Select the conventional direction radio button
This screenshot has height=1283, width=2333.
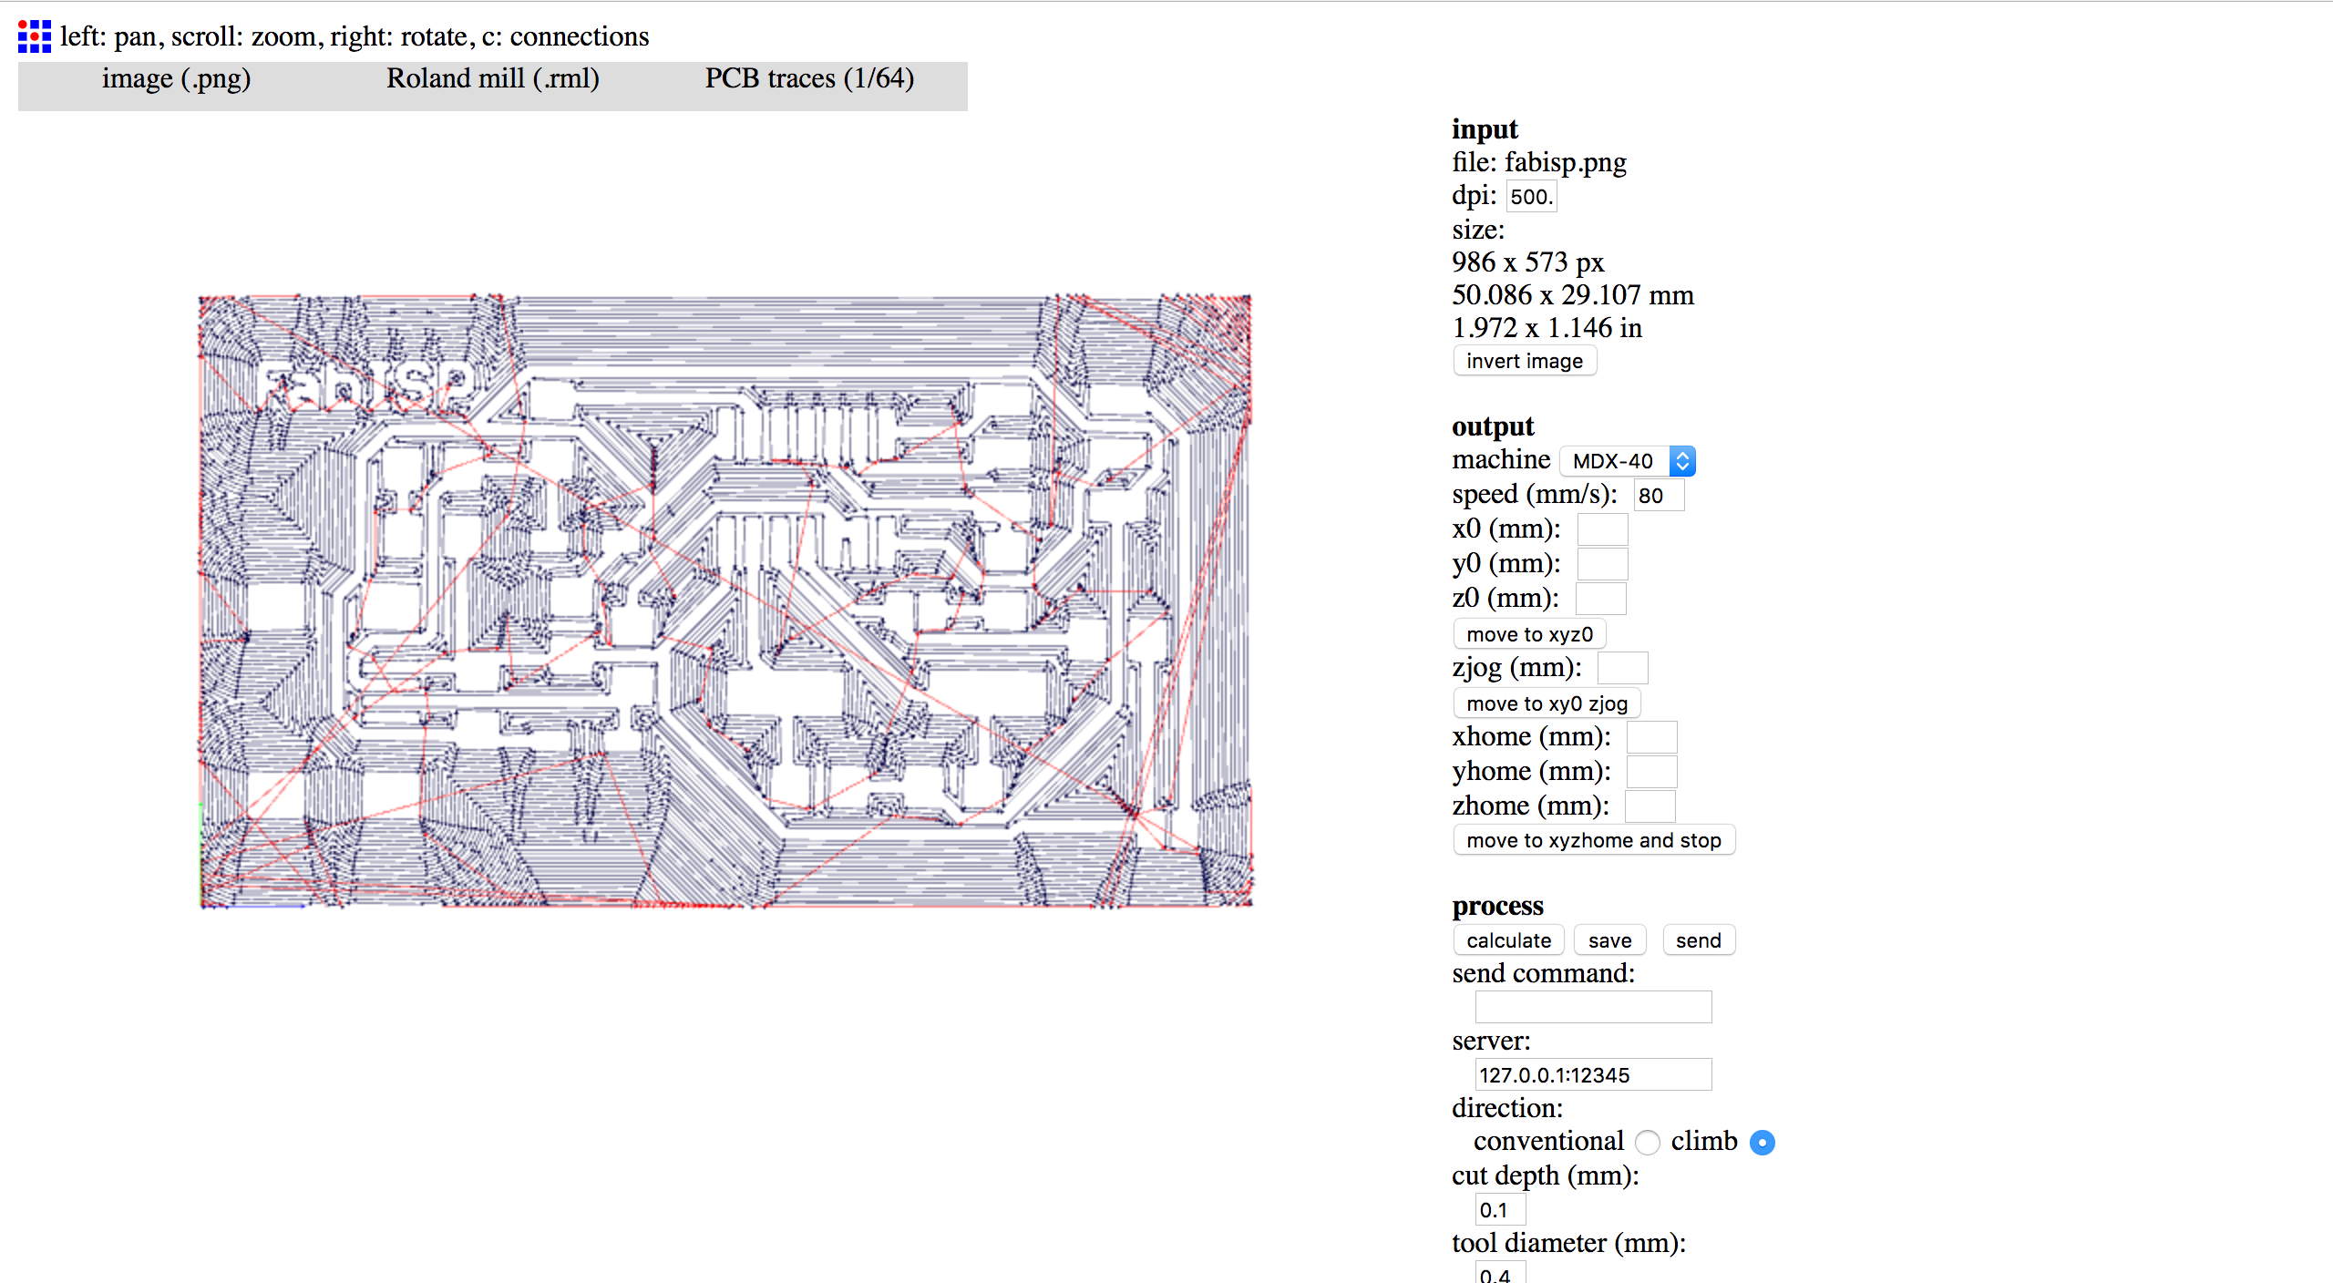pyautogui.click(x=1647, y=1142)
